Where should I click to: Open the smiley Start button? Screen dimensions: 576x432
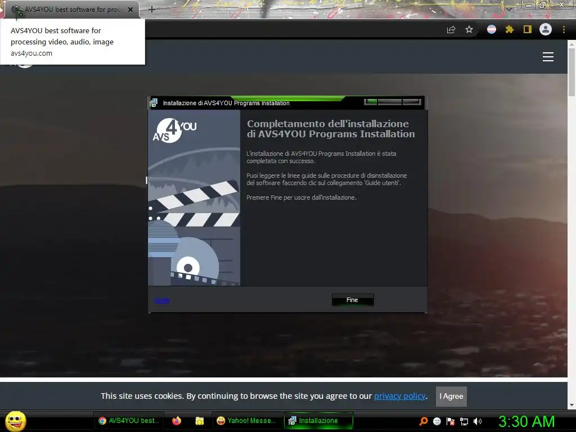[16, 421]
